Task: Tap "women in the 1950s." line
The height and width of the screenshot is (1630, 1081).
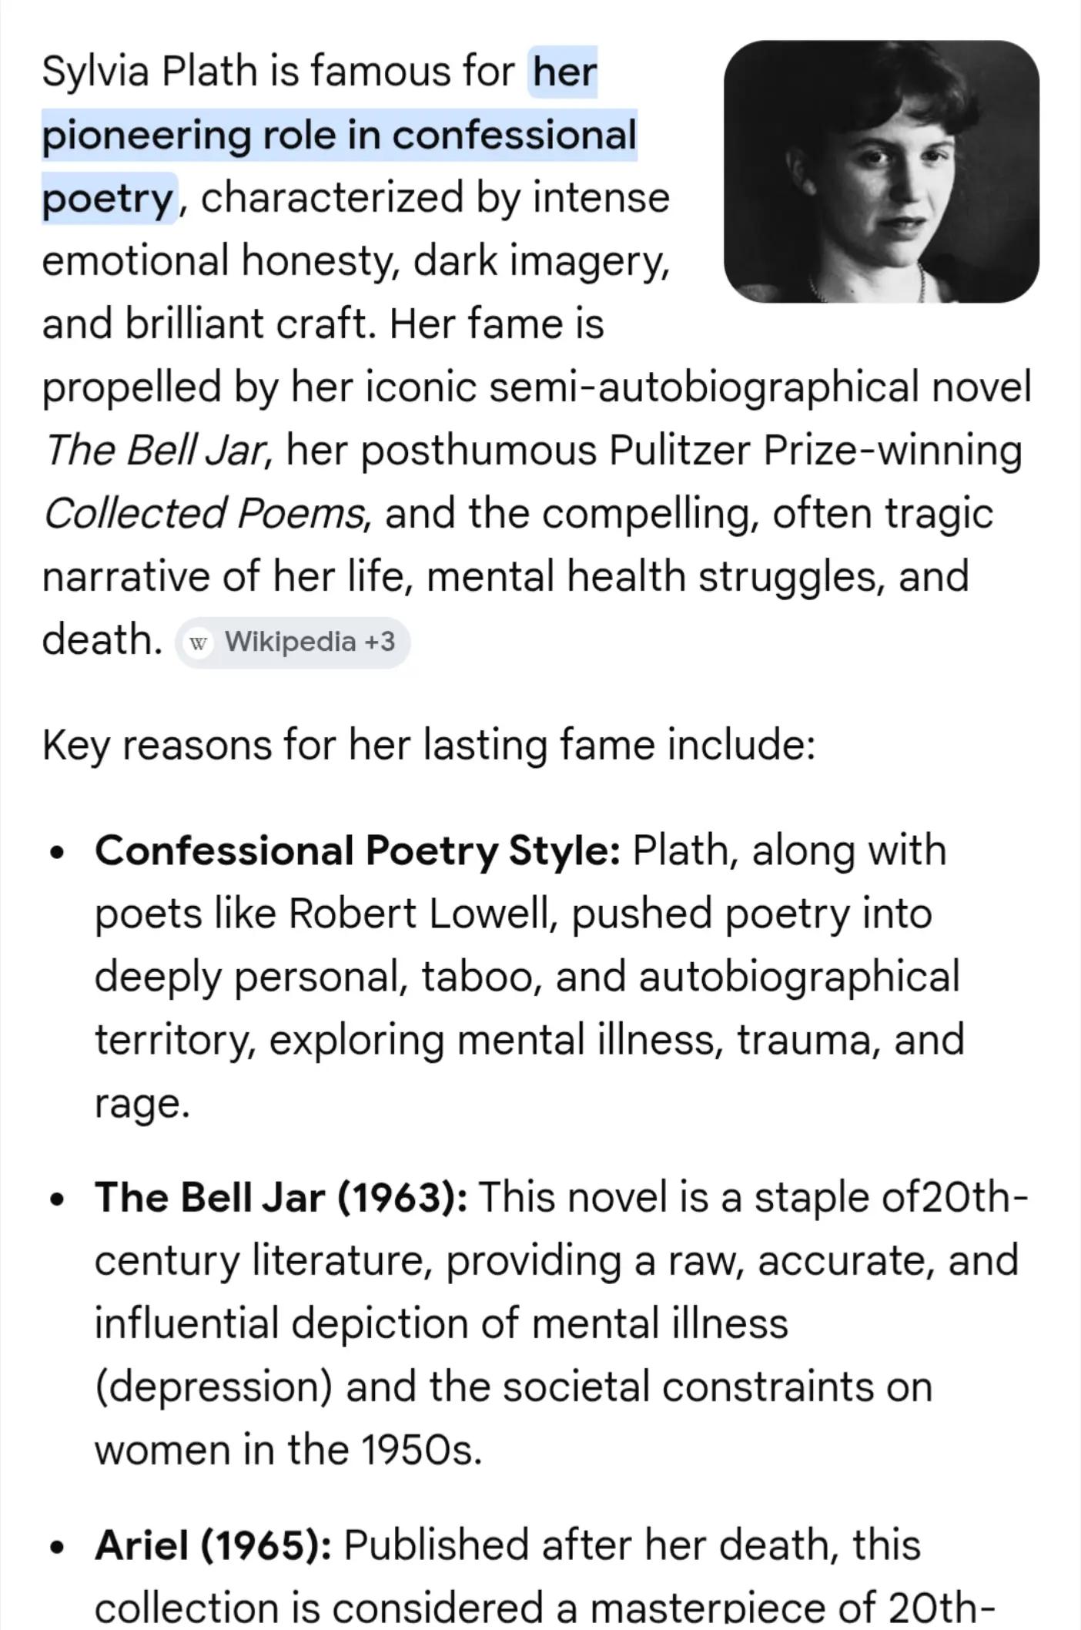Action: pos(288,1450)
